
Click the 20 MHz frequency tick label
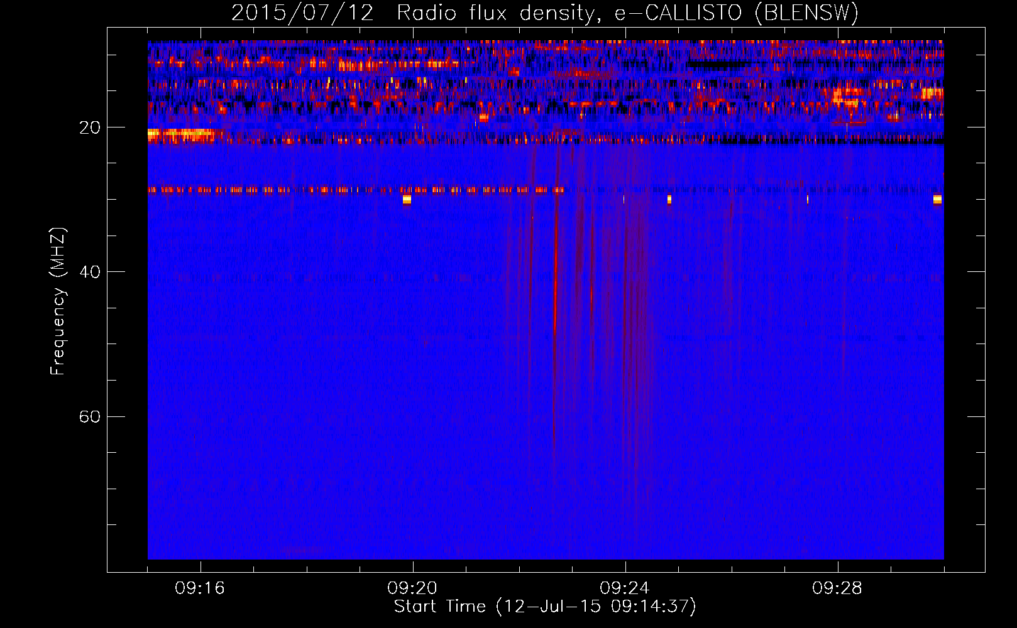90,128
